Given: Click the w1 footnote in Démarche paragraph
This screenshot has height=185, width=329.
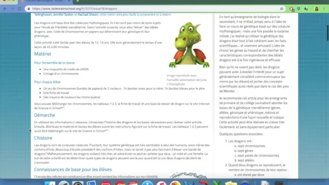Looking at the screenshot, I should pos(106,130).
